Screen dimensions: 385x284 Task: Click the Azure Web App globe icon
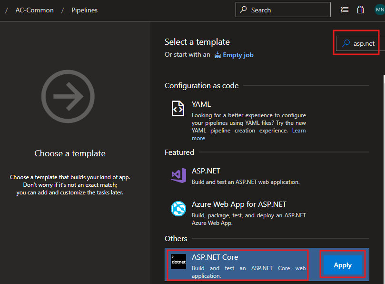point(178,209)
